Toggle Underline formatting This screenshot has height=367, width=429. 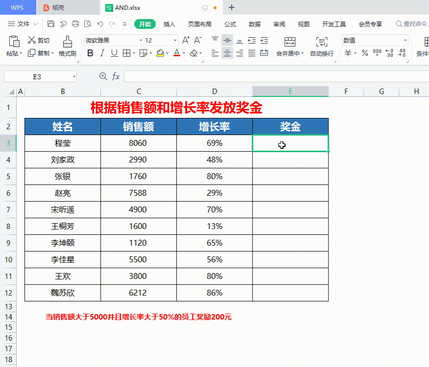(x=115, y=53)
